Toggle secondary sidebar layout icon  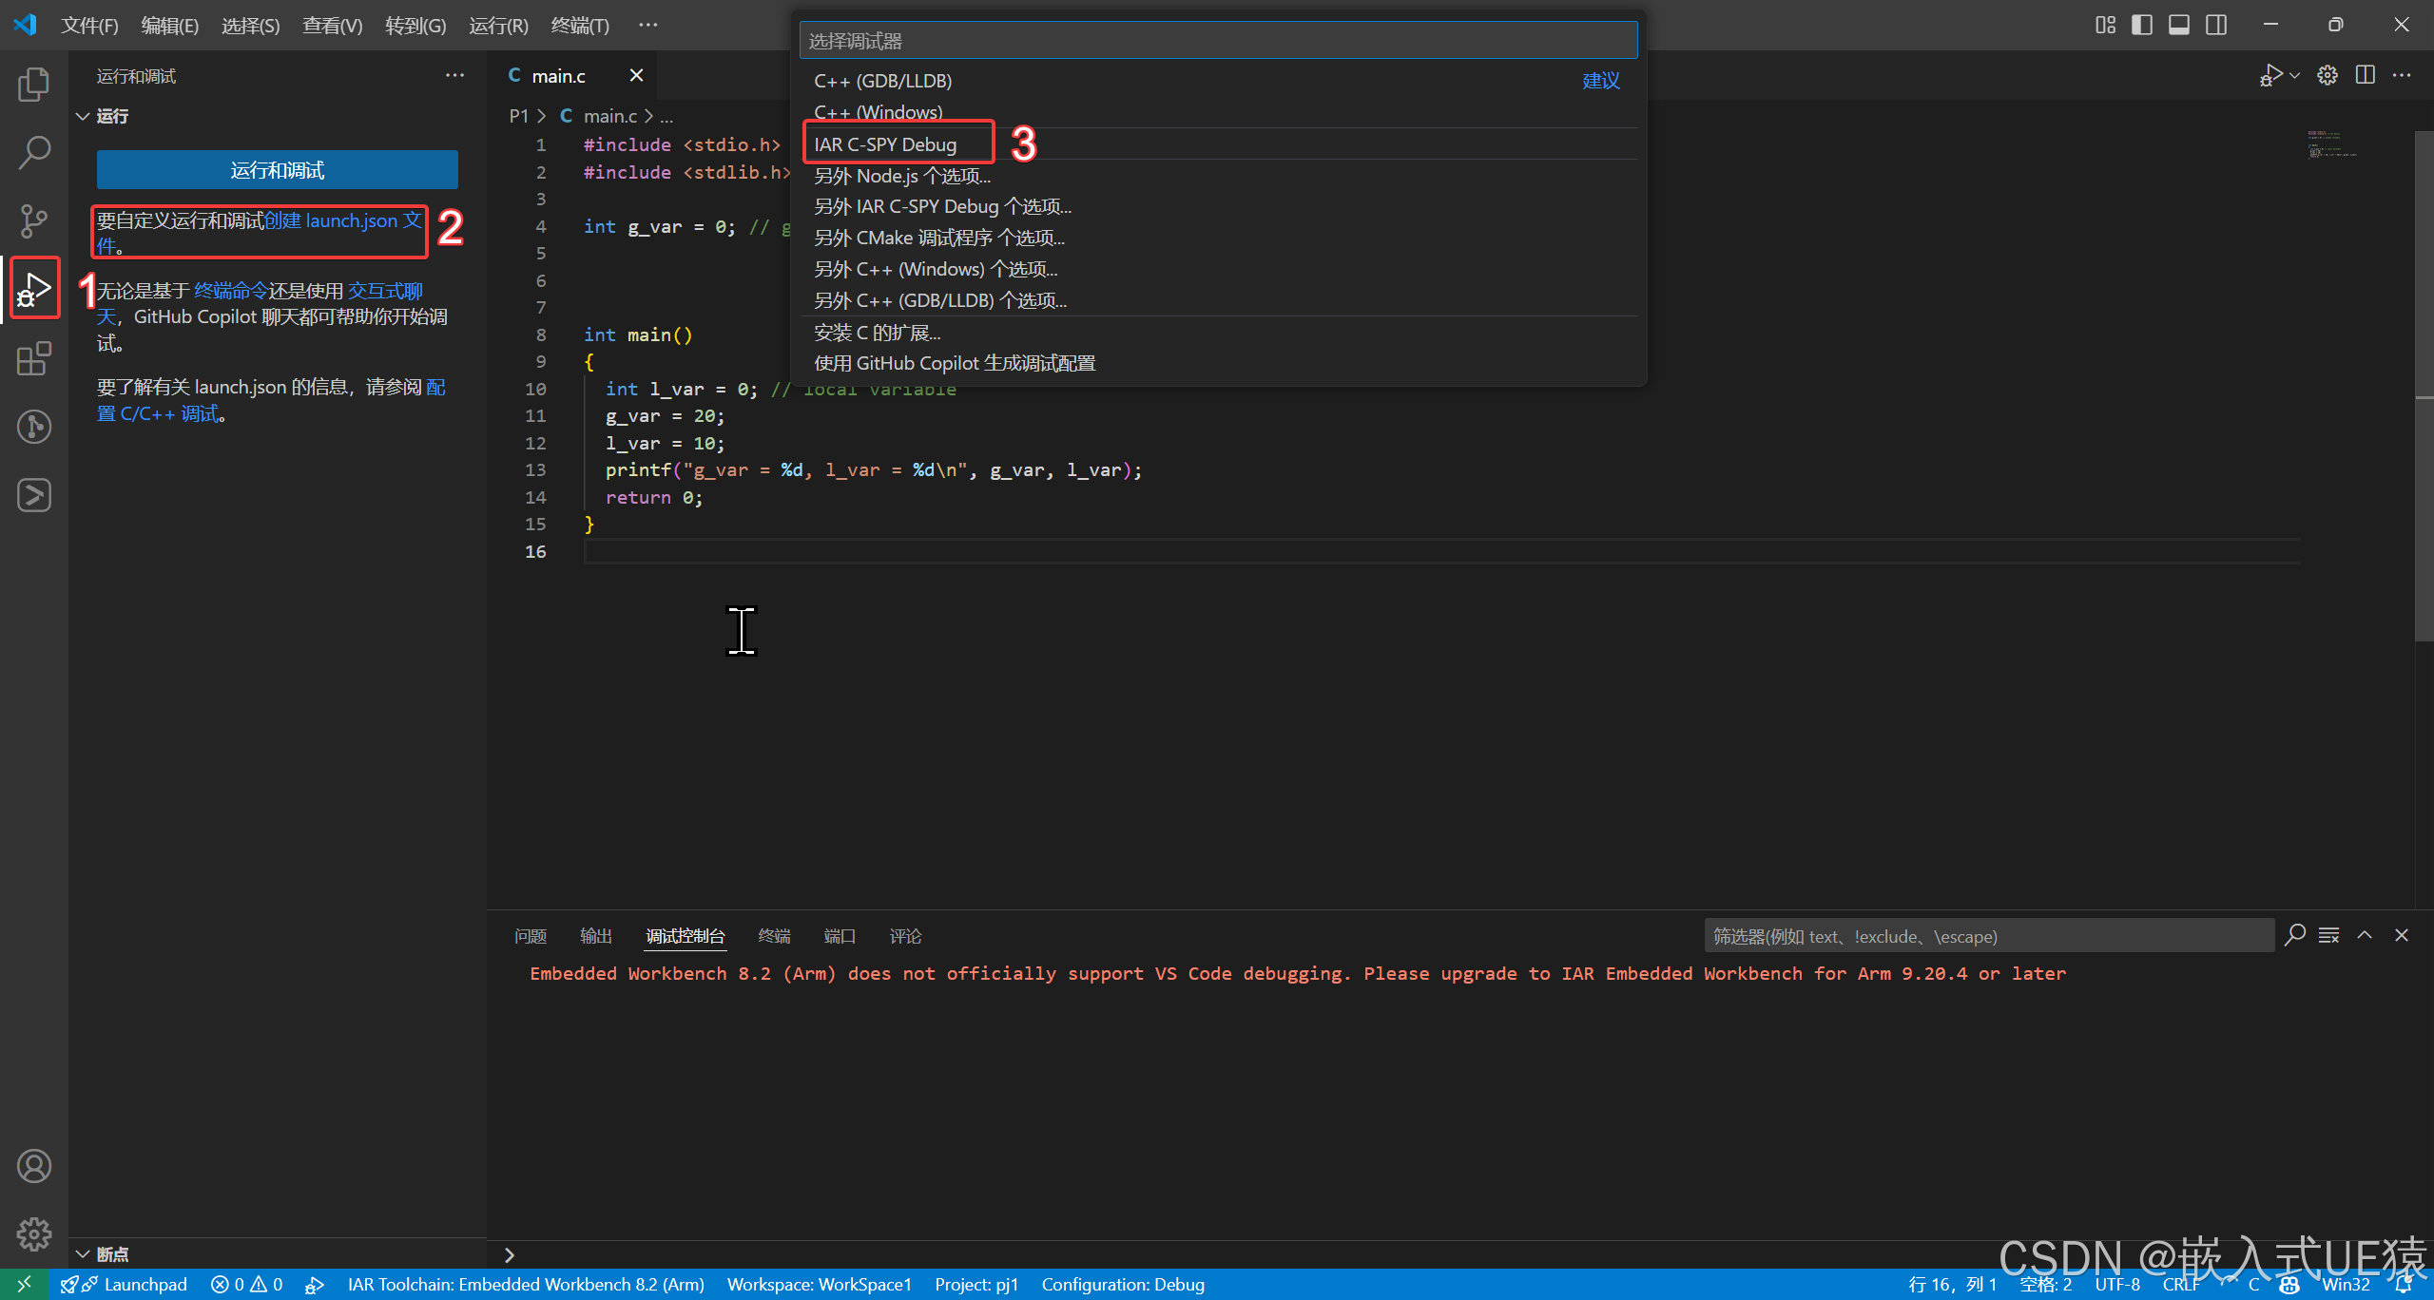point(2216,25)
